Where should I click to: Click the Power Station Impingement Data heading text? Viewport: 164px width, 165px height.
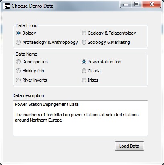click(47, 104)
